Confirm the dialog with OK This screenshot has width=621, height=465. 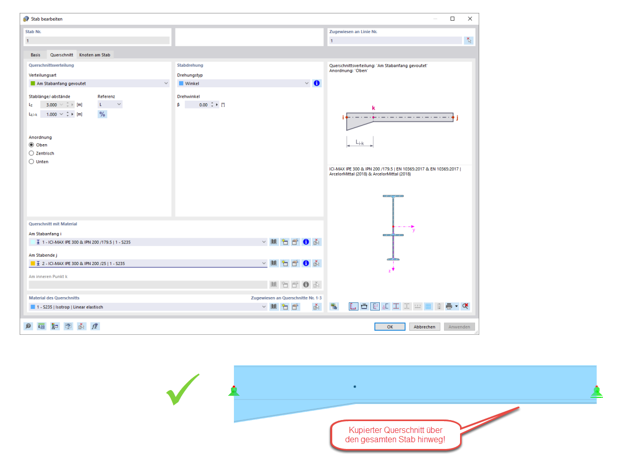390,327
